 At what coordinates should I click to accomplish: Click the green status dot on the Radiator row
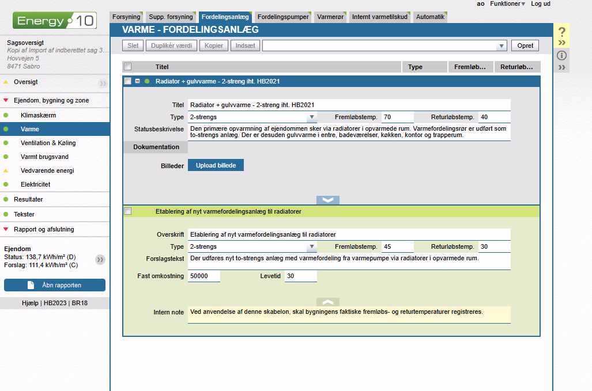(147, 81)
